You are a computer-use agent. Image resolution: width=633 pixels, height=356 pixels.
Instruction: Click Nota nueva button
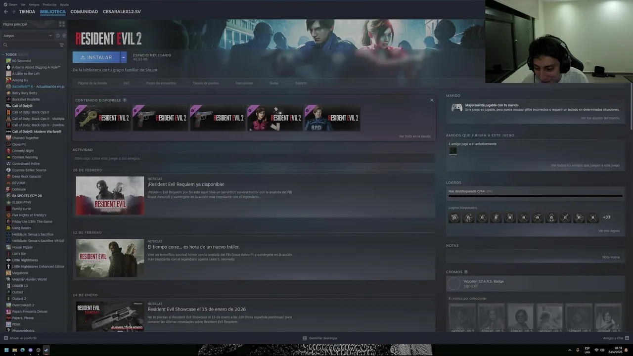[611, 257]
